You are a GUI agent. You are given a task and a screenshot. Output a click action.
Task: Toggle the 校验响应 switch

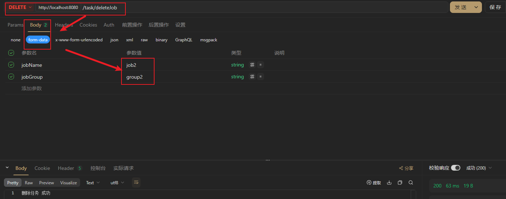pyautogui.click(x=455, y=168)
